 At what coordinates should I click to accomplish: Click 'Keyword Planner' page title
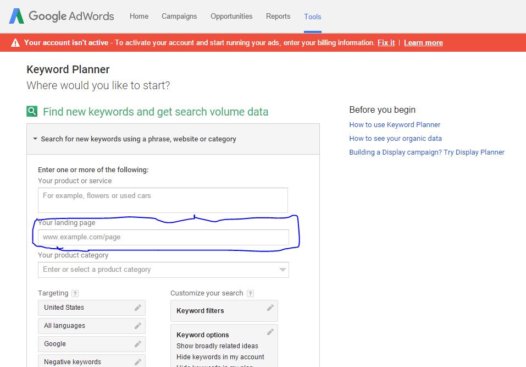tap(68, 69)
